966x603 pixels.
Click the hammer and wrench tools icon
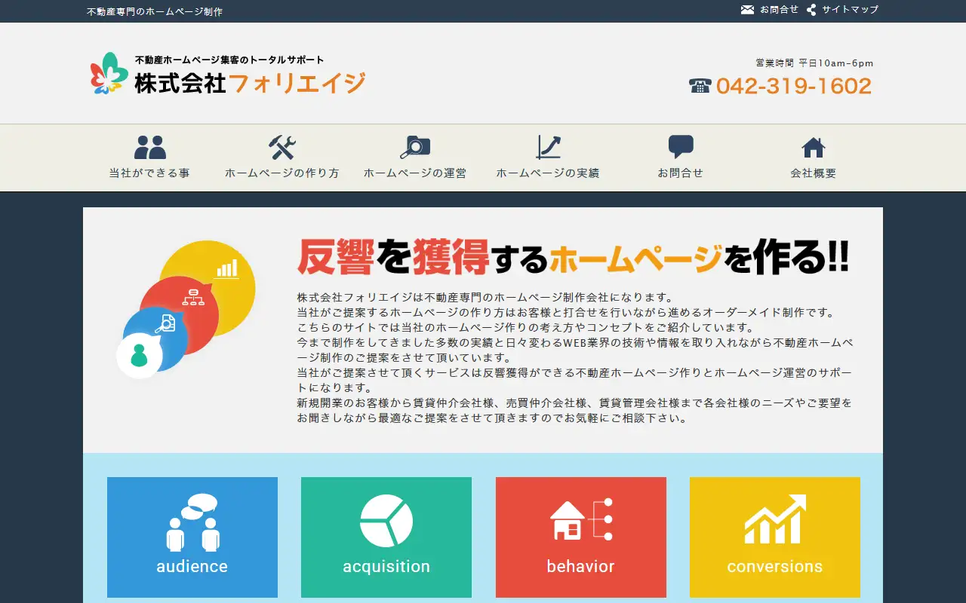click(282, 147)
